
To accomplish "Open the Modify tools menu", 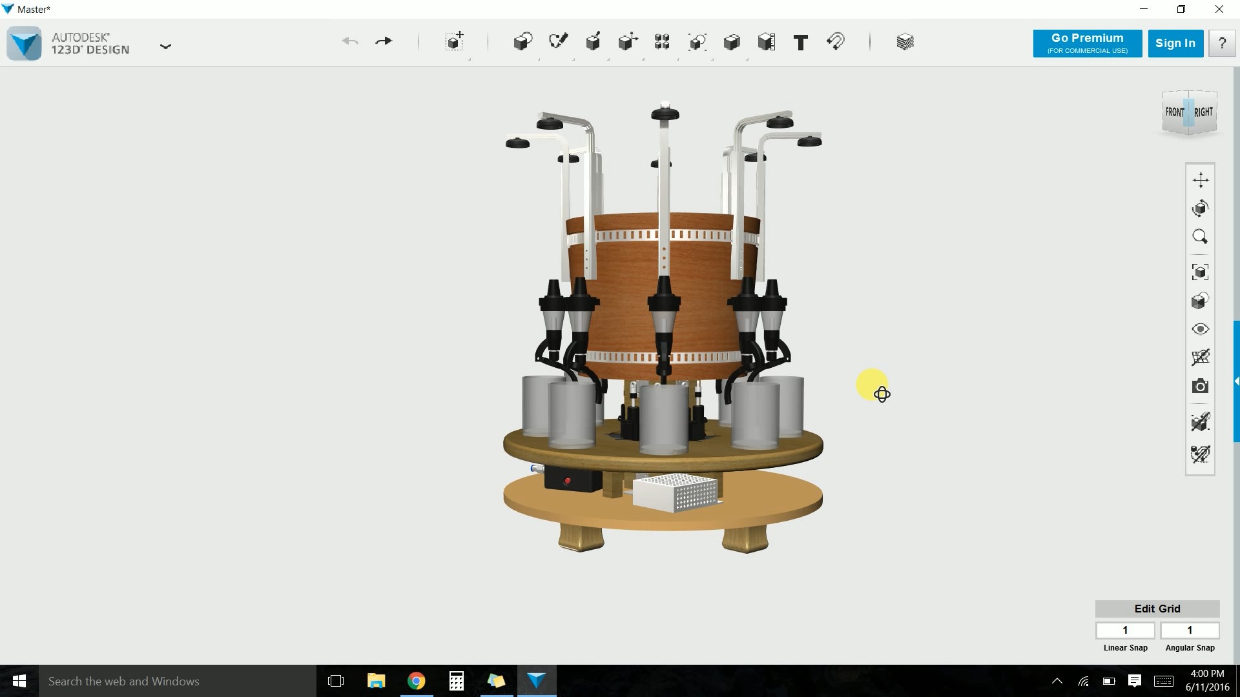I will tap(628, 42).
